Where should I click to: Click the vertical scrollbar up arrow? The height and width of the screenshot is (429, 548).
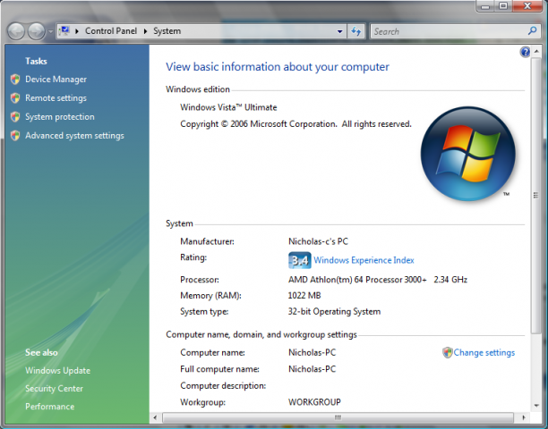[x=536, y=52]
